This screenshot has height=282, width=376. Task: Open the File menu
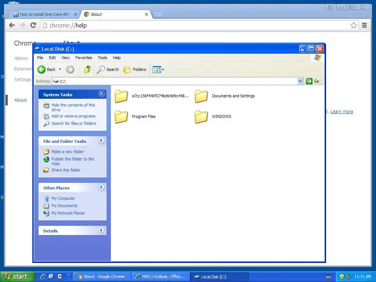[40, 58]
